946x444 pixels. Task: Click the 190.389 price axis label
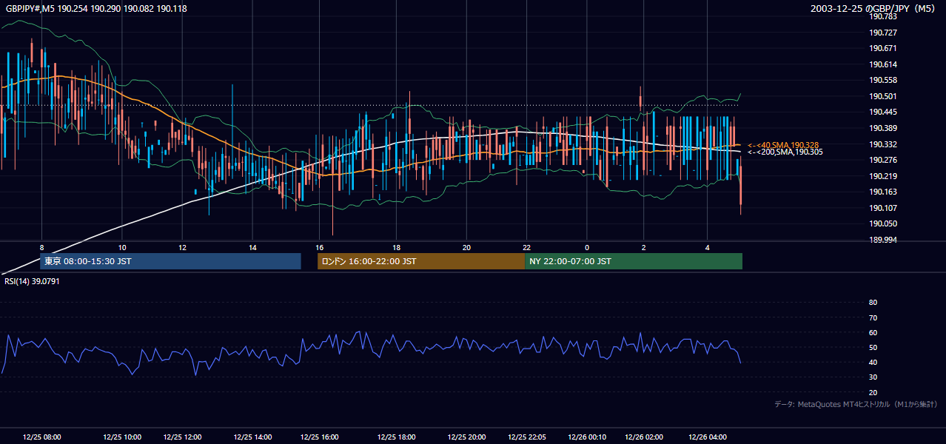click(x=883, y=128)
